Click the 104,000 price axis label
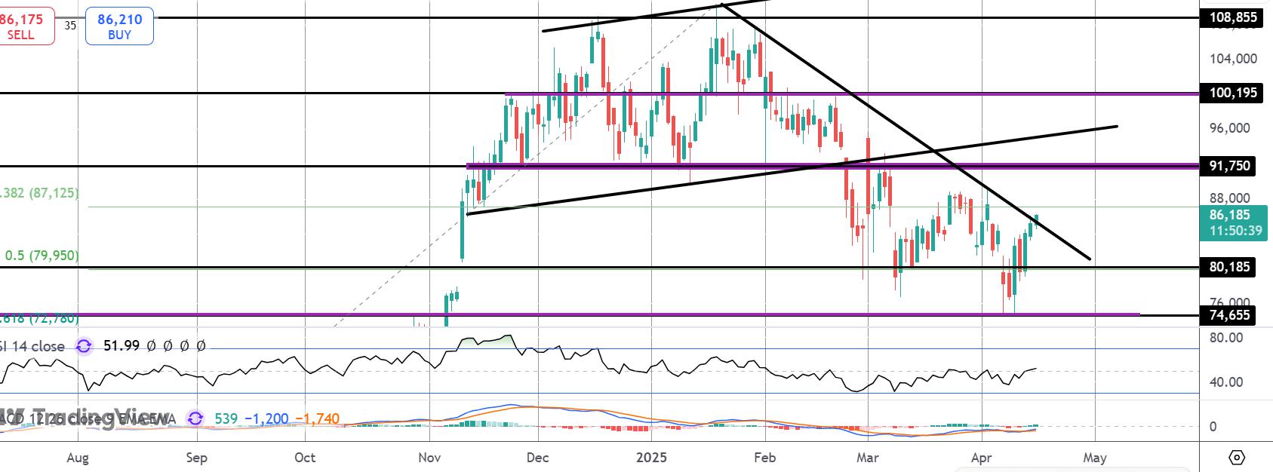1273x472 pixels. coord(1233,58)
